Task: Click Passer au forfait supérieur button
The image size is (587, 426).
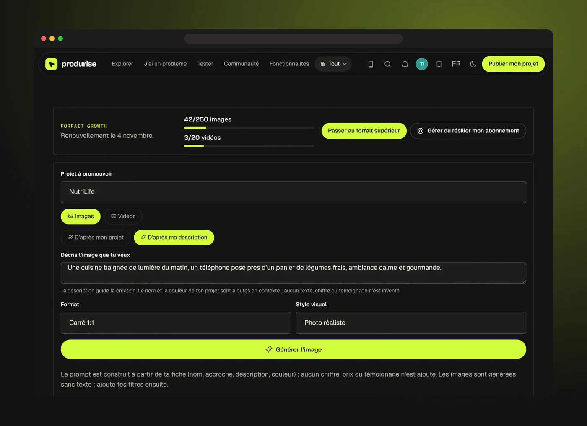Action: coord(364,131)
